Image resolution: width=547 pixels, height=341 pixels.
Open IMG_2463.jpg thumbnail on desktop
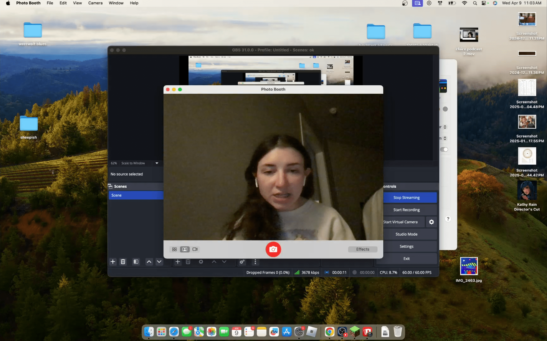(469, 266)
